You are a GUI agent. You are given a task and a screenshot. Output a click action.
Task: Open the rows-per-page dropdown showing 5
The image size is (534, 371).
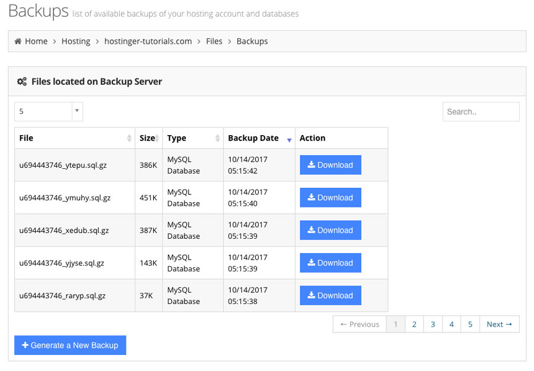click(x=49, y=111)
